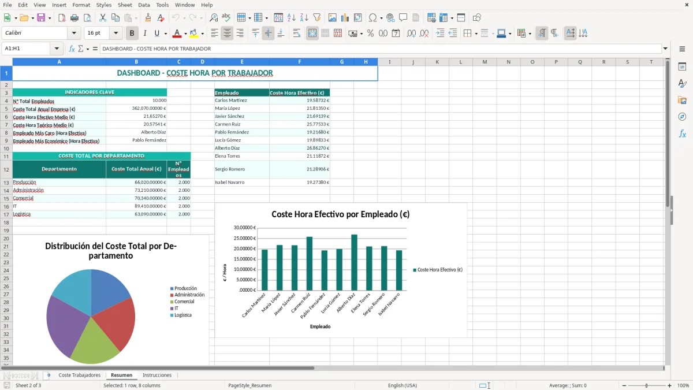
Task: Insert Chart icon in toolbar
Action: [x=345, y=18]
